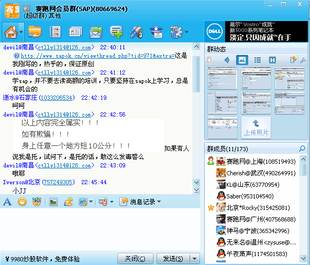Expand the home icon dropdown arrow
This screenshot has width=310, height=265.
21,31
